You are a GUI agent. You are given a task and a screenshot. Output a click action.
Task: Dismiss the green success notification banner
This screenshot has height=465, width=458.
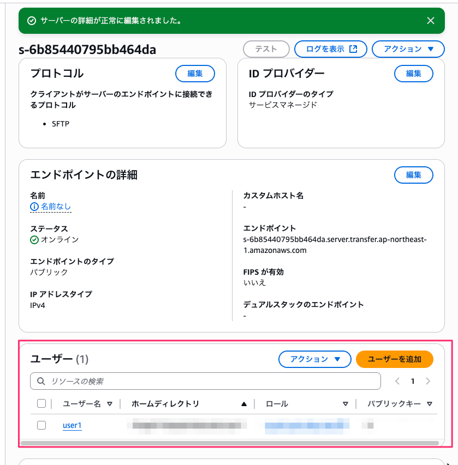[430, 21]
